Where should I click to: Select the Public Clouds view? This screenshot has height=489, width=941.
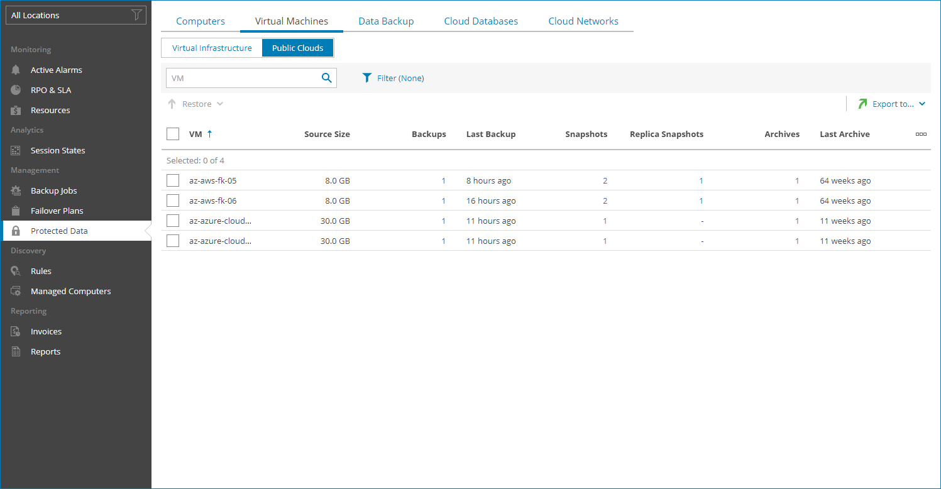(298, 48)
